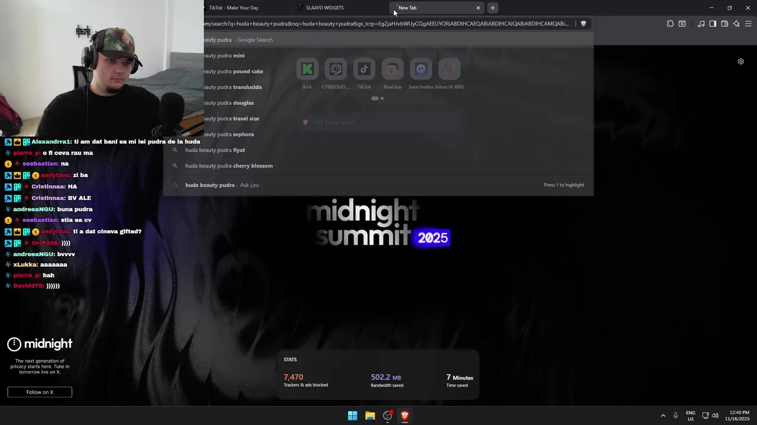Click the STATS heading
Screen dimensions: 757x425
click(x=290, y=359)
